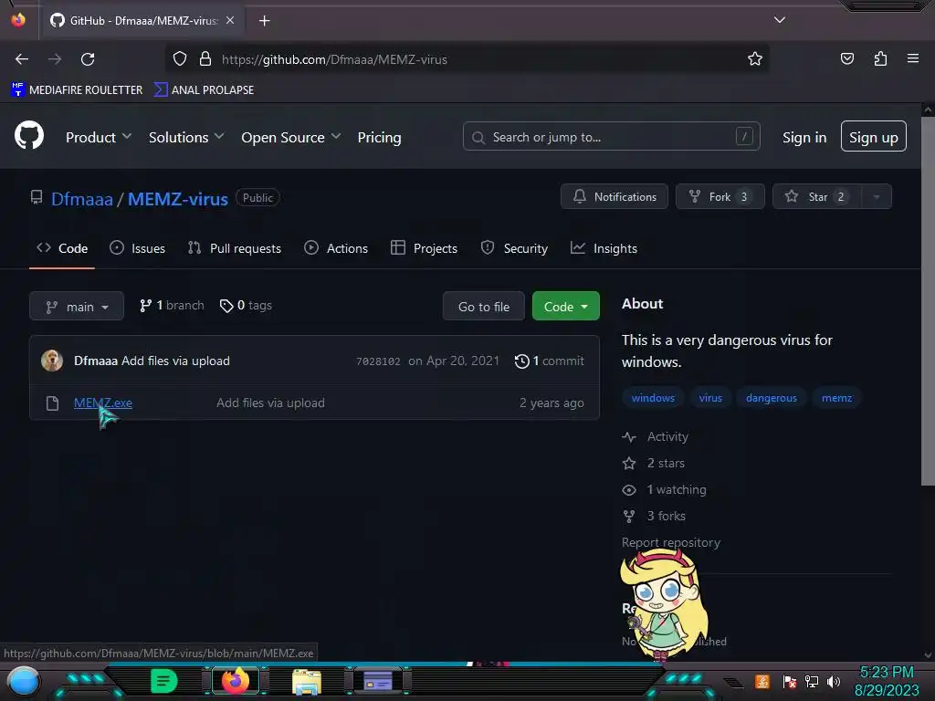Viewport: 935px width, 701px height.
Task: Select the Firefox taskbar icon
Action: pos(235,681)
